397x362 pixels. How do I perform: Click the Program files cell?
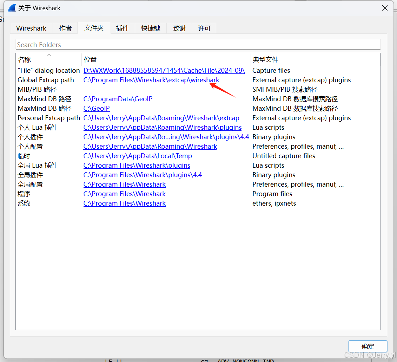coord(272,194)
